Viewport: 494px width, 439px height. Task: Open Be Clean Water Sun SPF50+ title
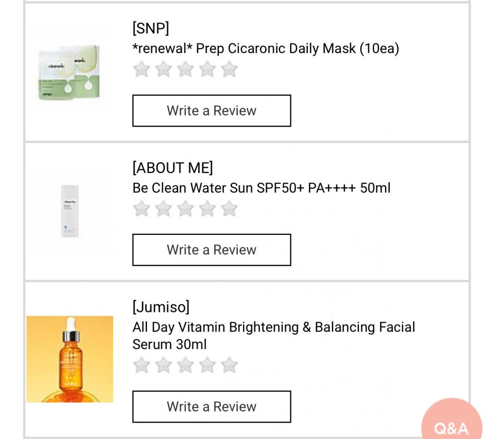pos(262,188)
